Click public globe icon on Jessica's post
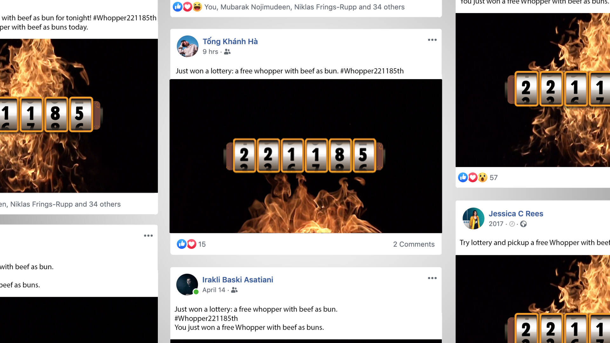Image resolution: width=610 pixels, height=343 pixels. (x=524, y=224)
